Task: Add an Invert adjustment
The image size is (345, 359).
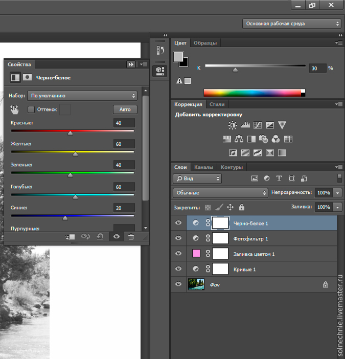Action: tap(233, 152)
